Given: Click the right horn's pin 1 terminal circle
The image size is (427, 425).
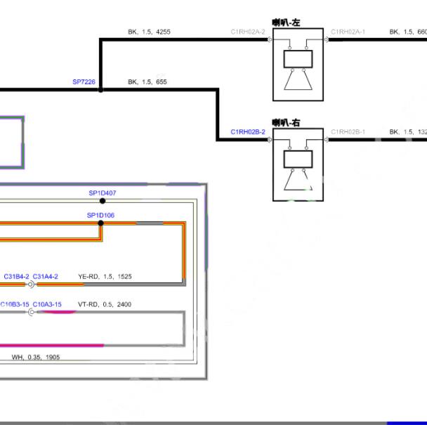Looking at the screenshot, I should pyautogui.click(x=327, y=140).
